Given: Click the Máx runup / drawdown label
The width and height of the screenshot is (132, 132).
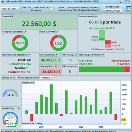Looking at the screenshot, I should click(90, 55).
